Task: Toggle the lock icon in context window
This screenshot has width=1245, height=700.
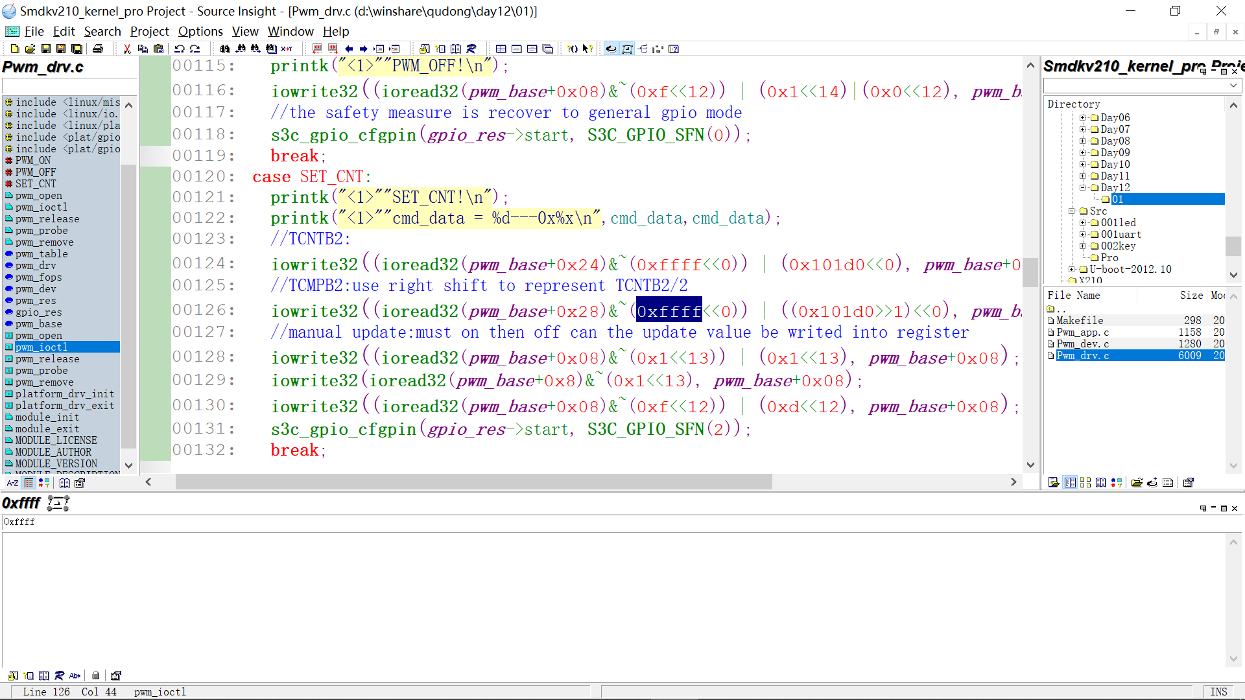Action: click(x=95, y=675)
